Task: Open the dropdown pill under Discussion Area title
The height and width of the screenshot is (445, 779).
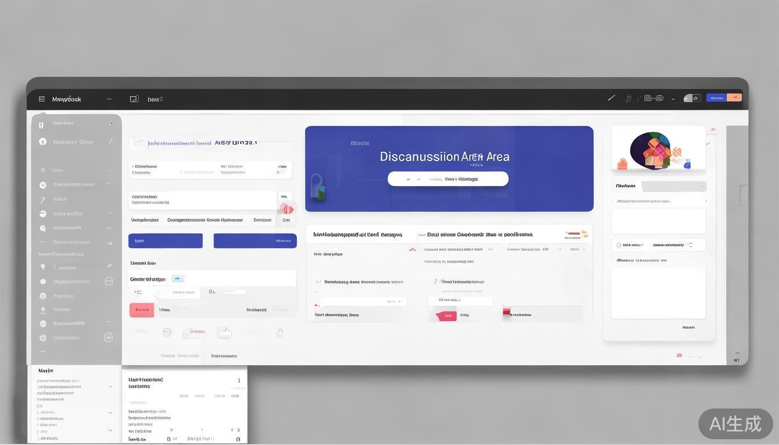Action: point(447,179)
